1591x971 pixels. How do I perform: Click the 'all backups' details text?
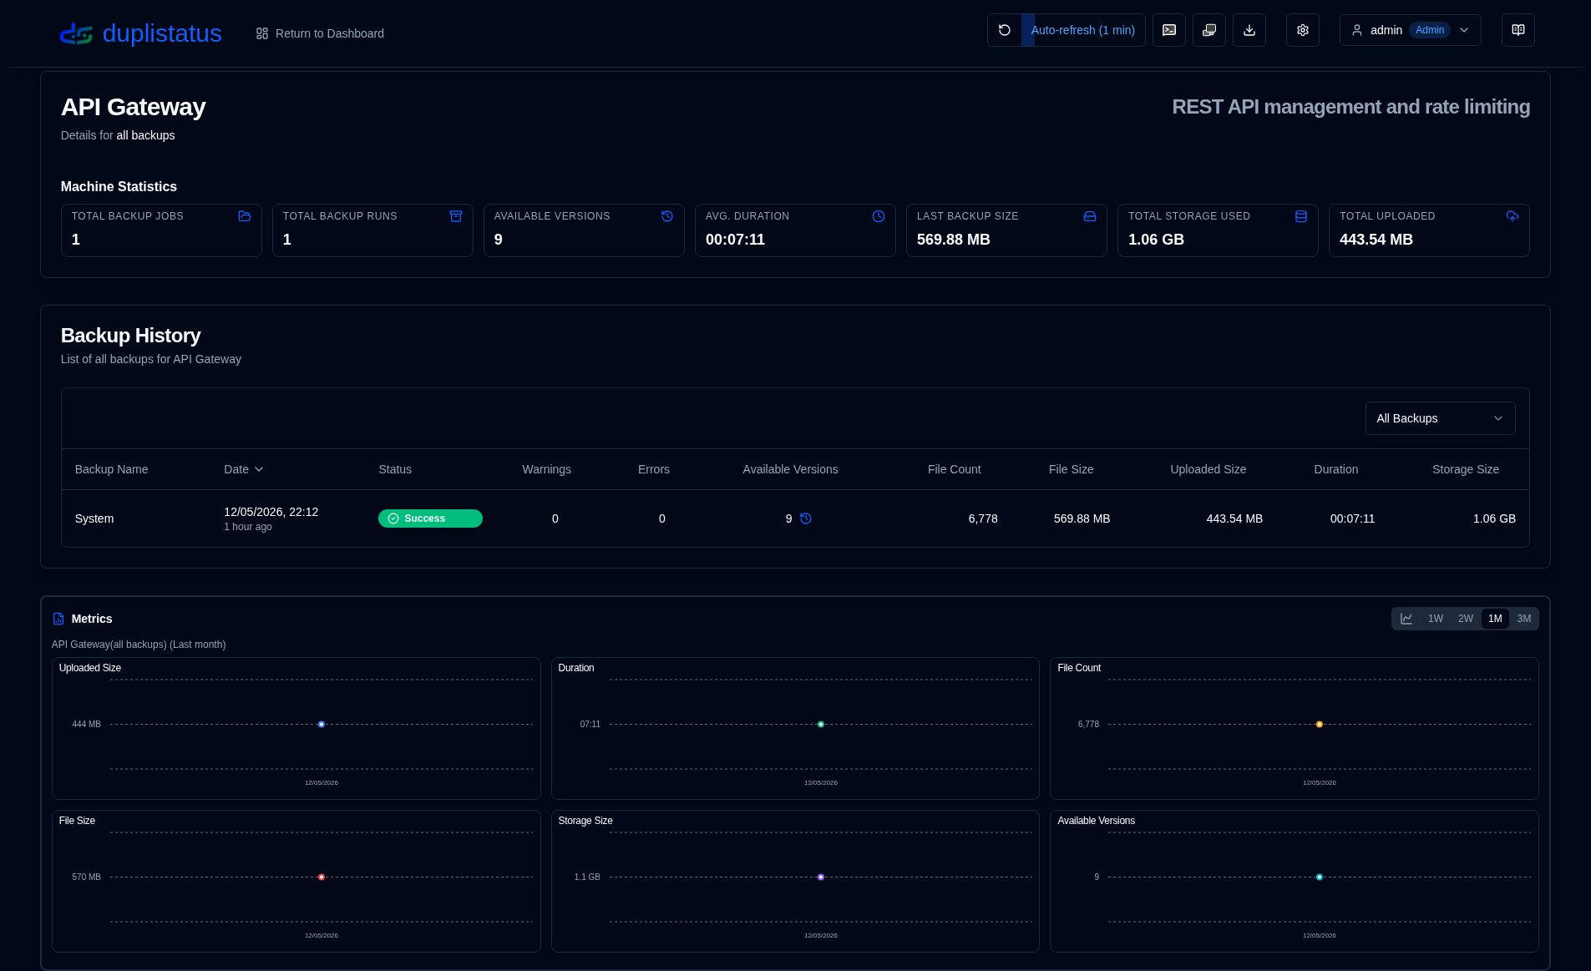[x=145, y=135]
